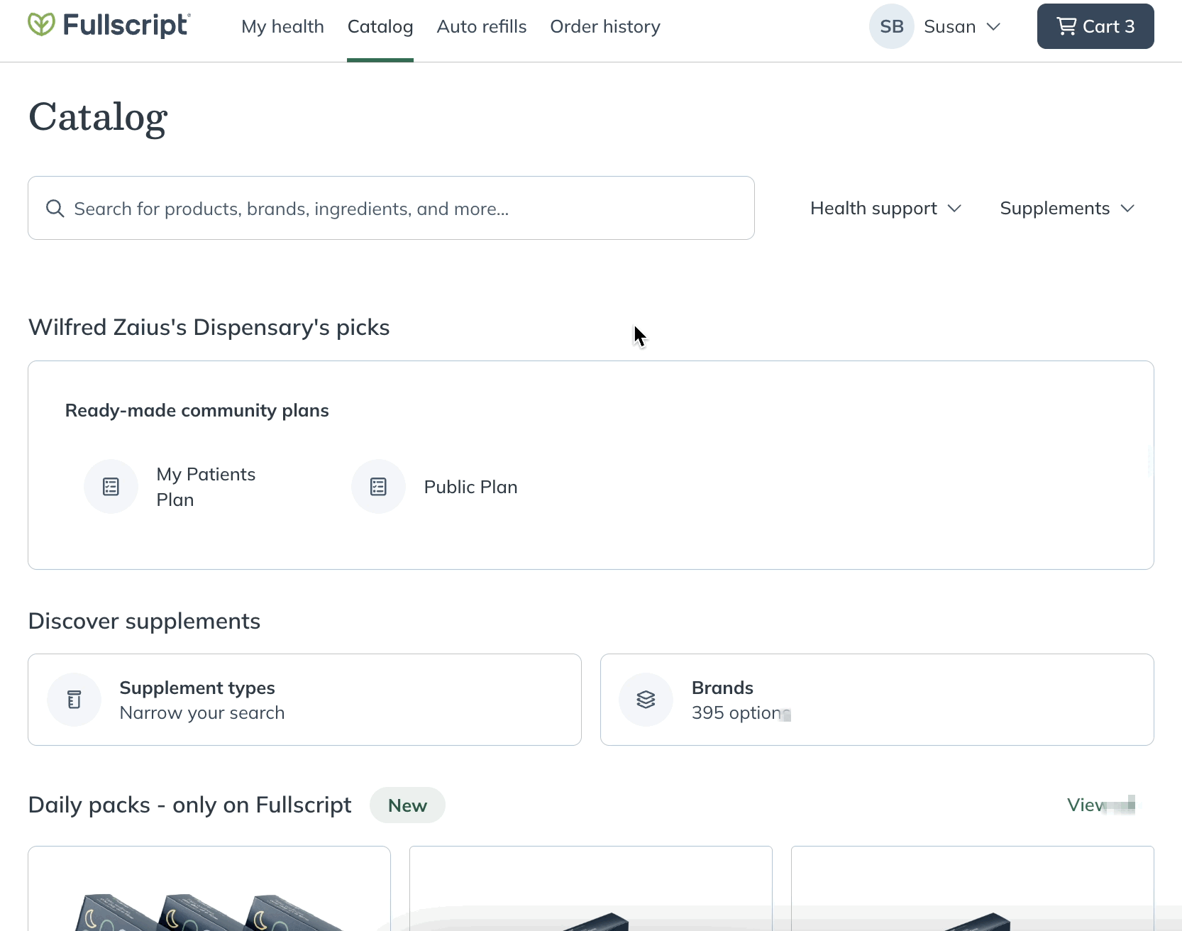
Task: Click the View all link for Daily packs
Action: click(x=1101, y=805)
